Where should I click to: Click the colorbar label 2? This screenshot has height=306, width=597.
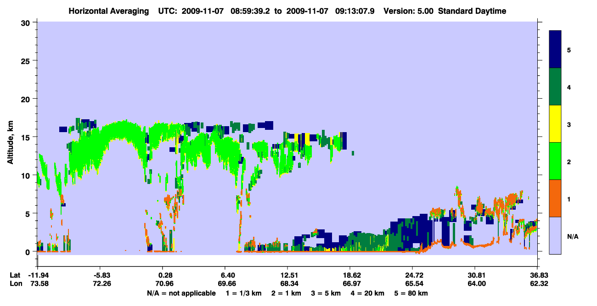click(569, 161)
